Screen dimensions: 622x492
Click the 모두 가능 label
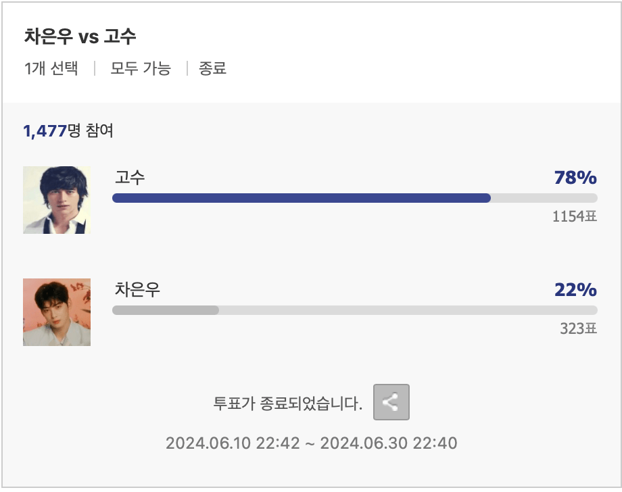[x=141, y=68]
